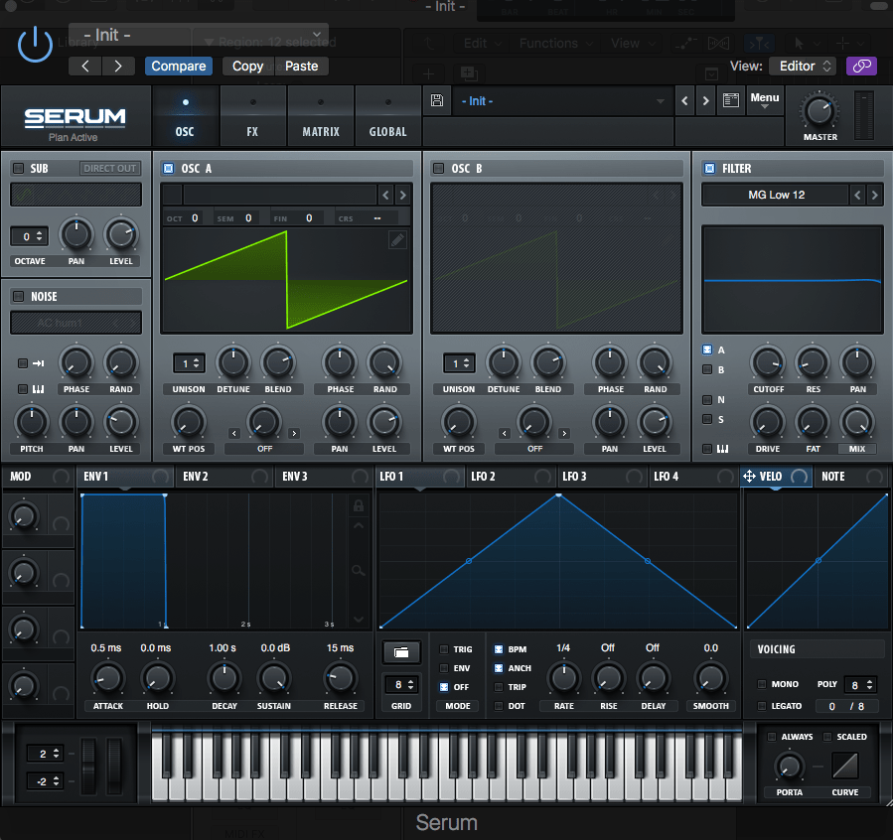Click the plugin power bypass icon
This screenshot has height=840, width=893.
pos(35,45)
